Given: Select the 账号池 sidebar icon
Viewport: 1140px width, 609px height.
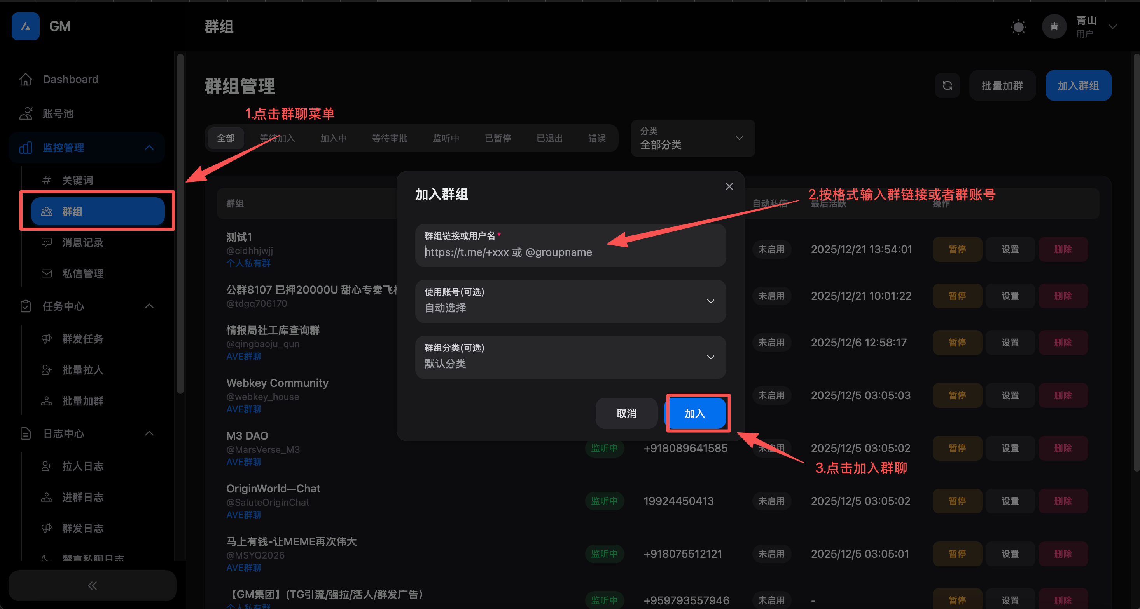Looking at the screenshot, I should tap(26, 113).
